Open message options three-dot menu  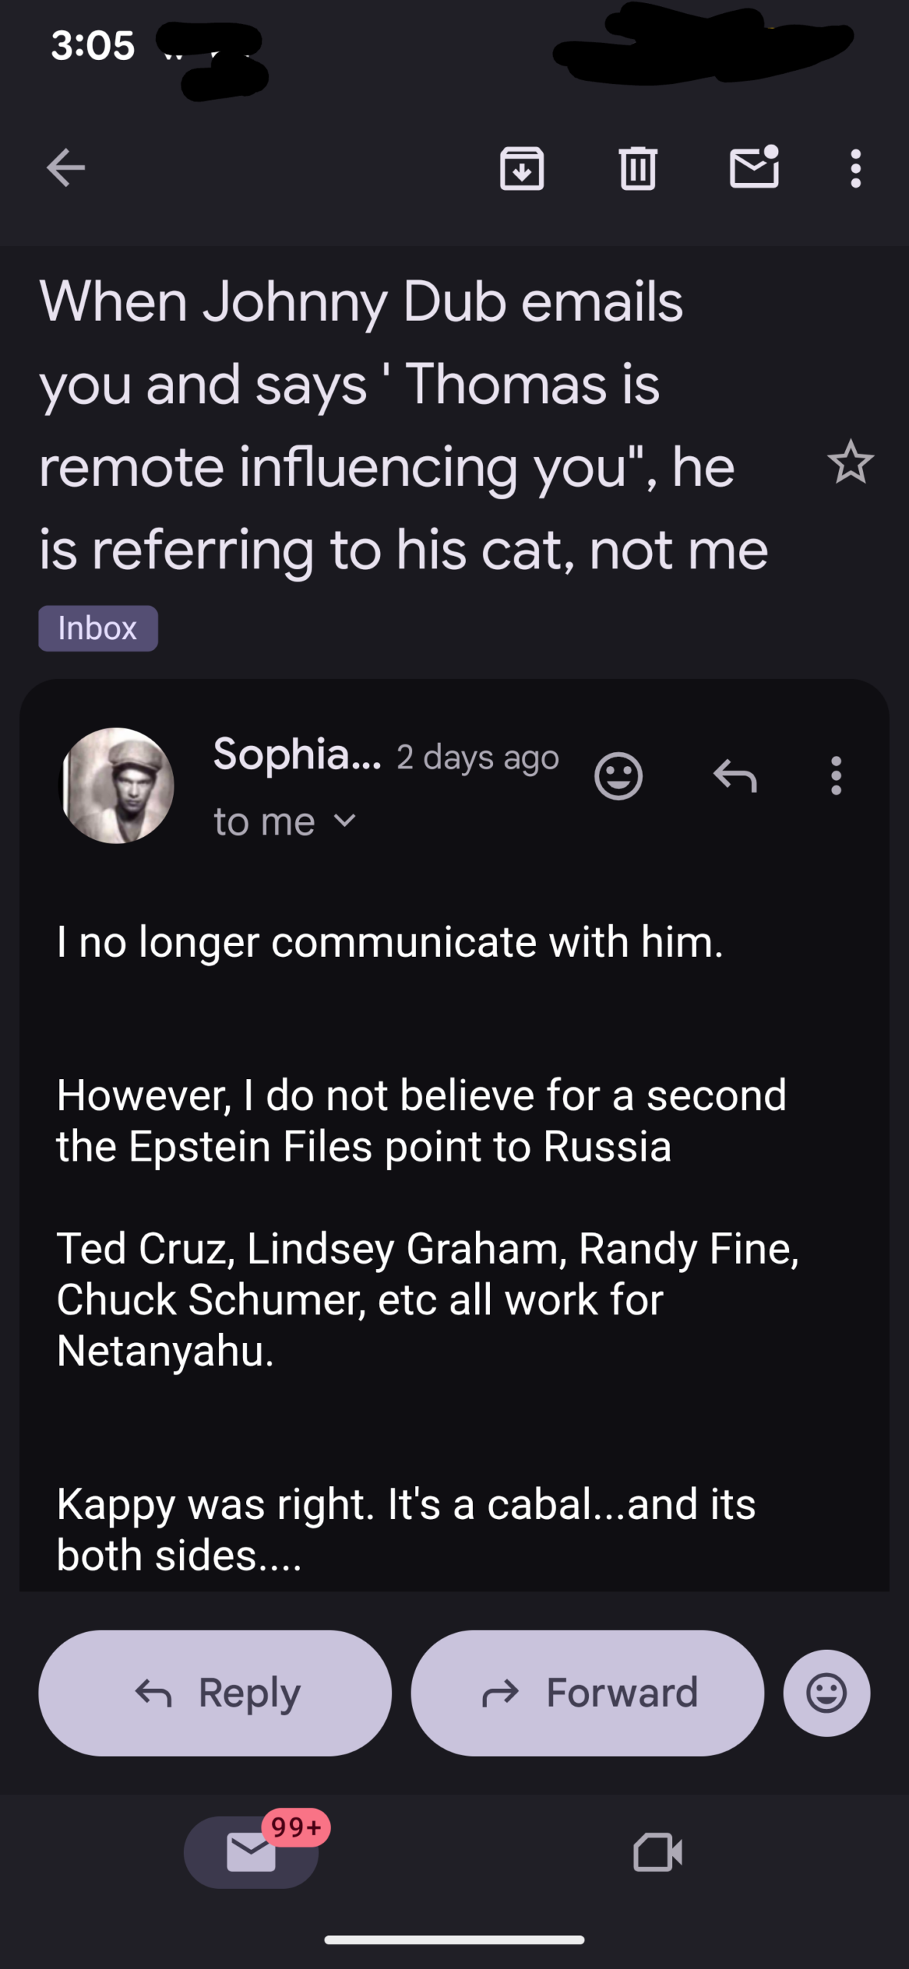pyautogui.click(x=836, y=776)
